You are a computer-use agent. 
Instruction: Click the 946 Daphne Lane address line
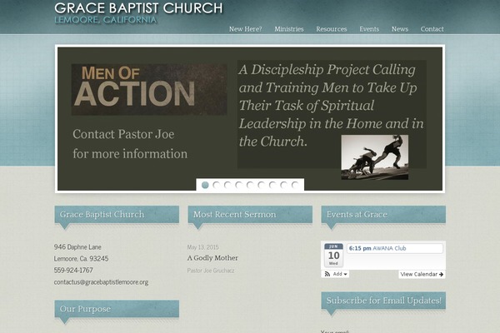click(x=77, y=247)
